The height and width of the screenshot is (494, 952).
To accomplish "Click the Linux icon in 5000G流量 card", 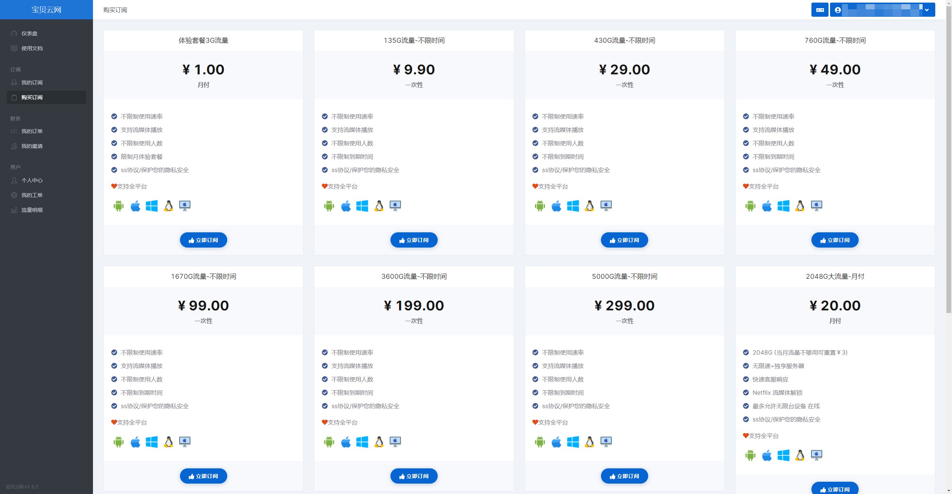I will [589, 442].
